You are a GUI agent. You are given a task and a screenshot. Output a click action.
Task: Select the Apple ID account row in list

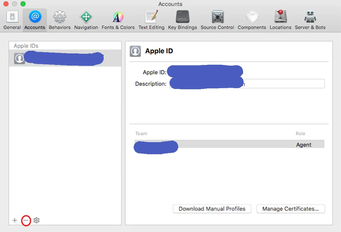65,58
